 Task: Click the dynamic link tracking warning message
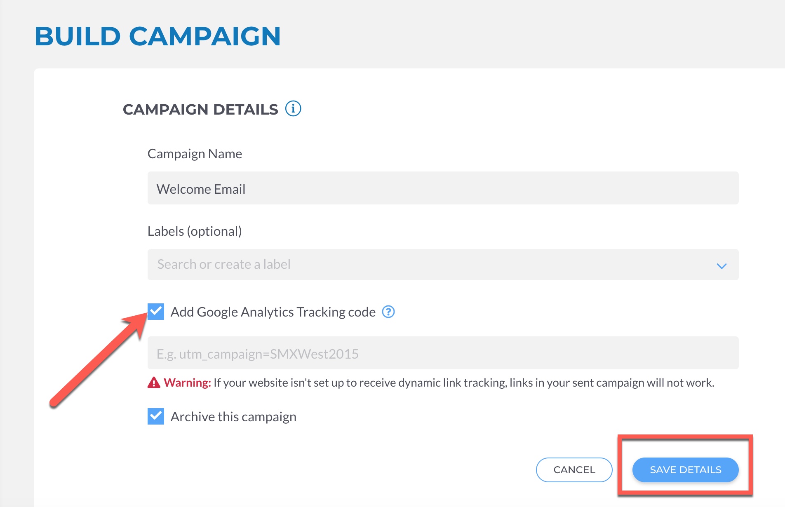pos(463,383)
